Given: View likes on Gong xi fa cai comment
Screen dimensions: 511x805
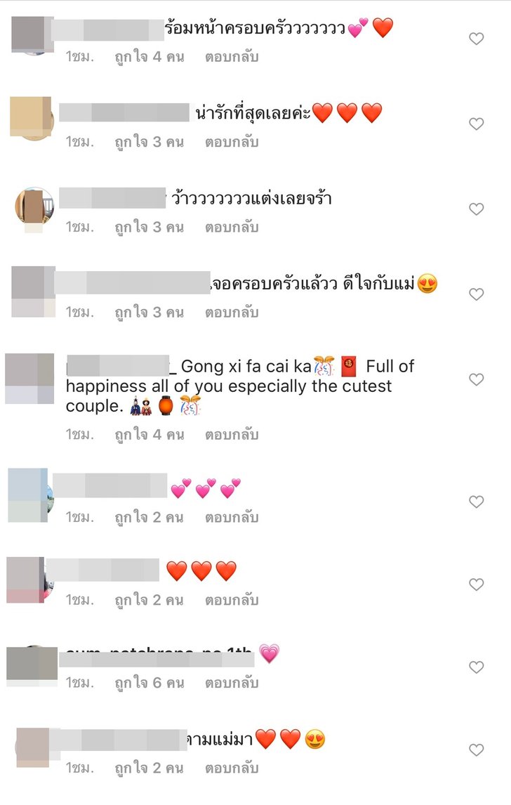Looking at the screenshot, I should point(150,435).
